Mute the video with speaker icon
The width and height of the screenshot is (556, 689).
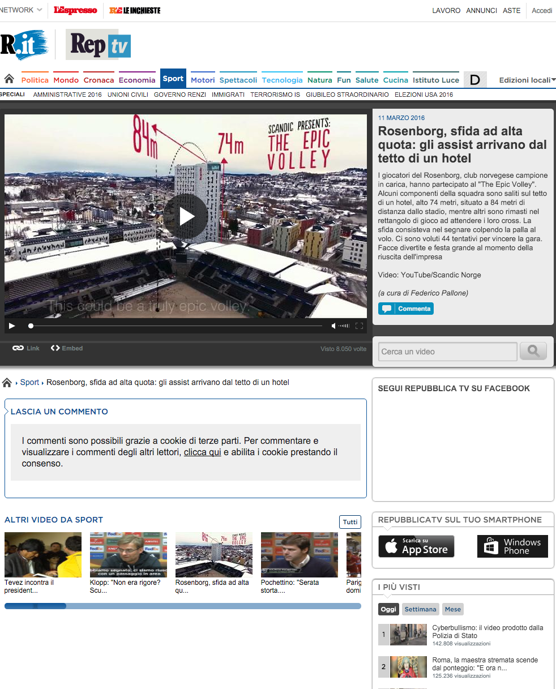click(334, 326)
